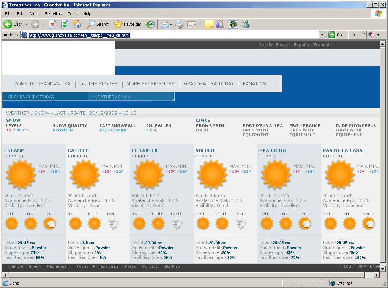Image resolution: width=388 pixels, height=288 pixels.
Task: Click the horizontal scrollbar right arrow
Action: click(x=377, y=275)
